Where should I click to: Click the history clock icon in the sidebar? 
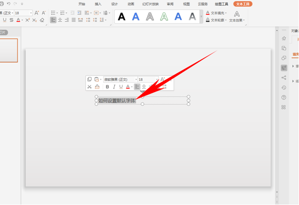[x=284, y=88]
